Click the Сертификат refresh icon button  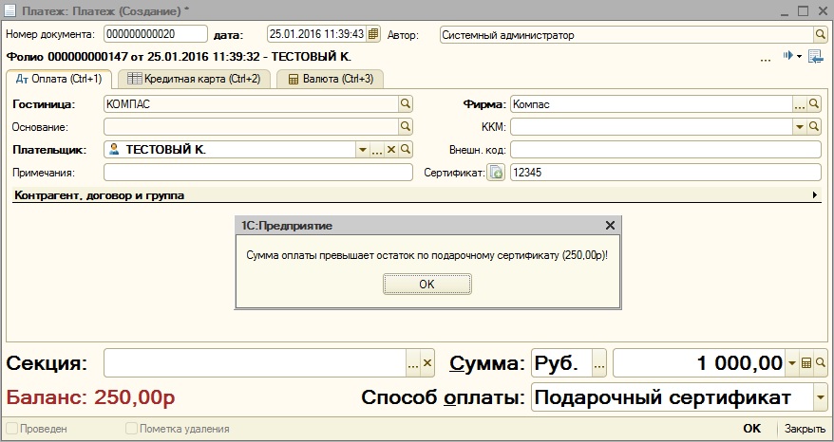tap(496, 173)
